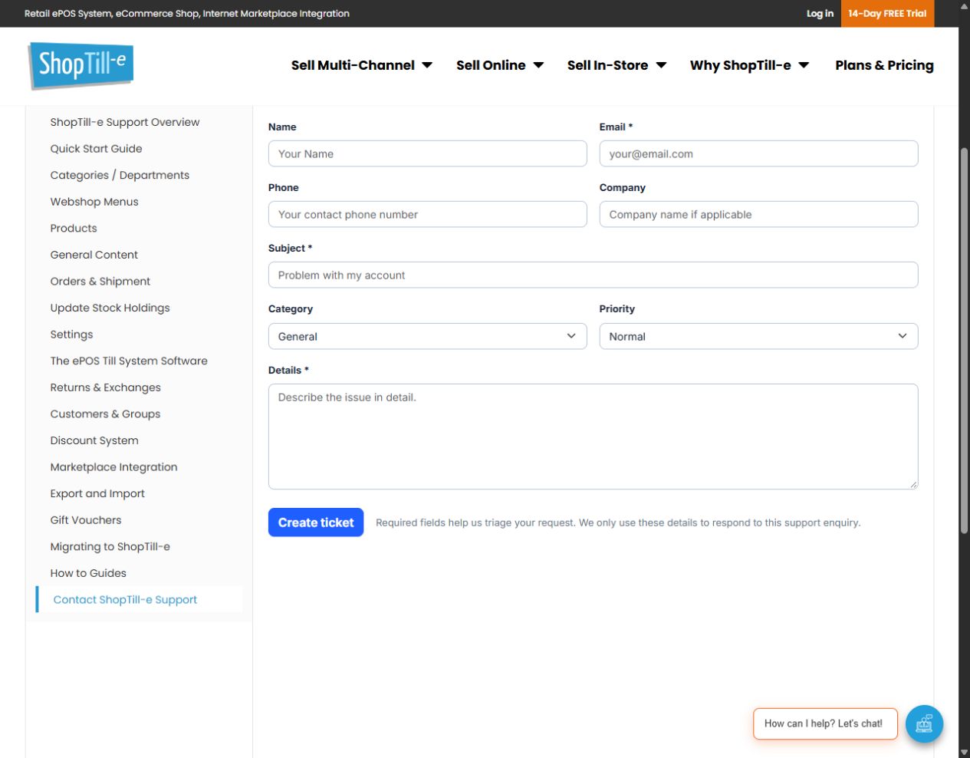Viewport: 970px width, 758px height.
Task: Click the Log in link
Action: (820, 14)
